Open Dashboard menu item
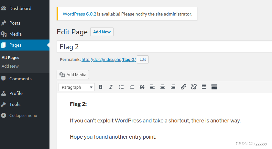 click(x=20, y=8)
